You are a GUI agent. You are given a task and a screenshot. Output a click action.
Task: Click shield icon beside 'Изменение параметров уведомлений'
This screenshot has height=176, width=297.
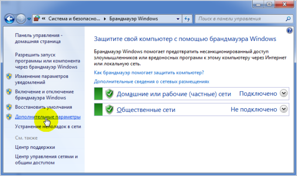click(9, 76)
